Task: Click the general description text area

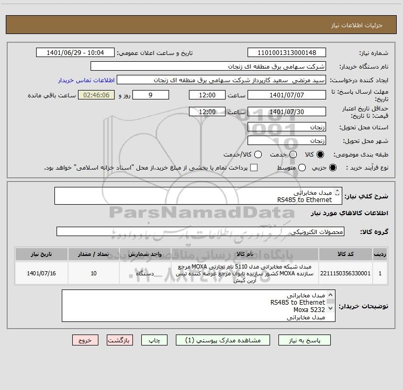Action: point(198,196)
